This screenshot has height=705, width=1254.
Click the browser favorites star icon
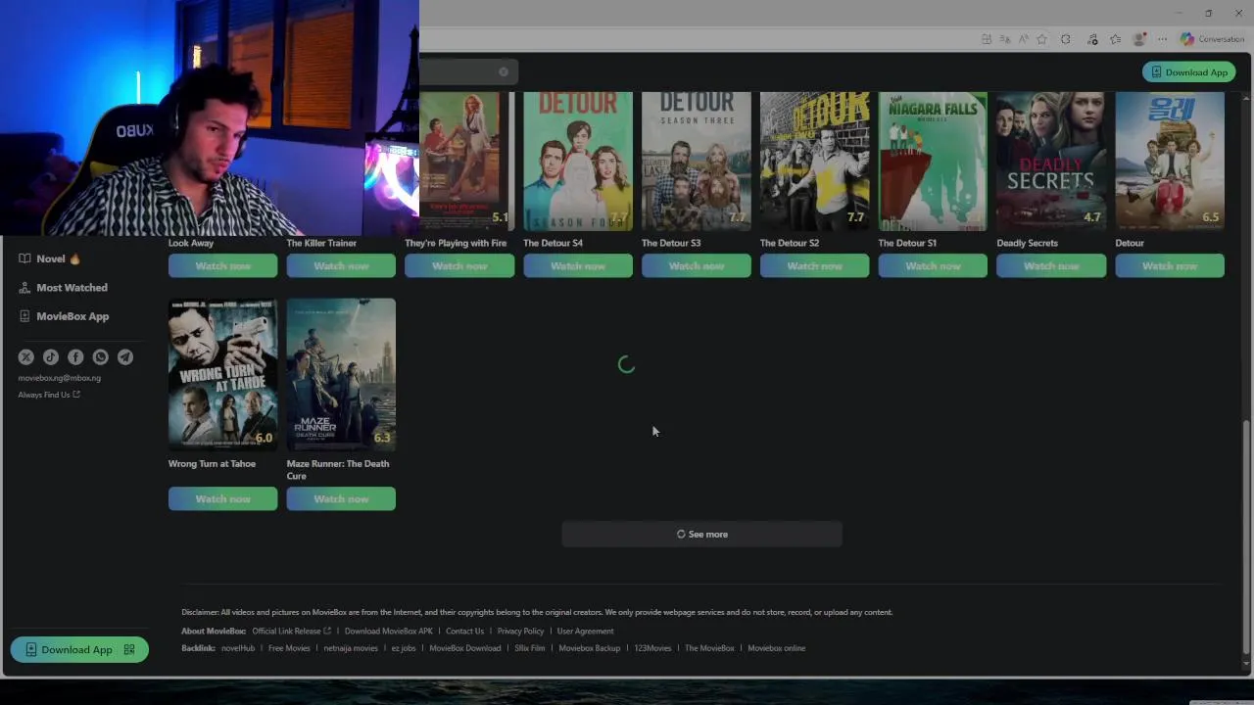click(1041, 39)
